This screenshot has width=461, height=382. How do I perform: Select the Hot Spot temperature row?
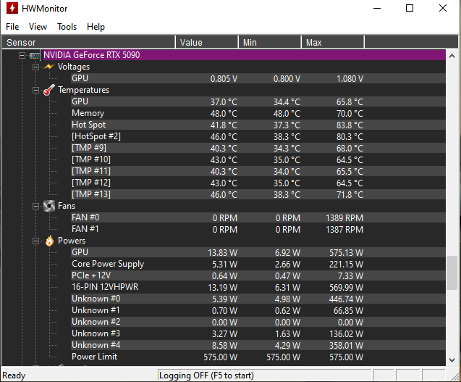point(258,125)
